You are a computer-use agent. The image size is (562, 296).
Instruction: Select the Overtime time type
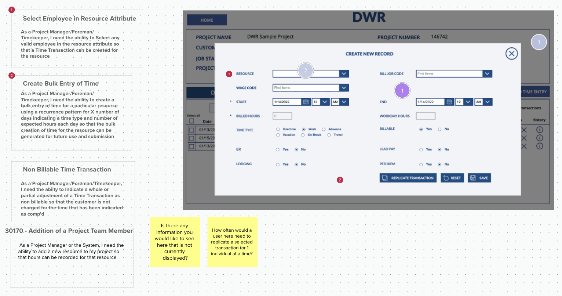[x=278, y=129]
